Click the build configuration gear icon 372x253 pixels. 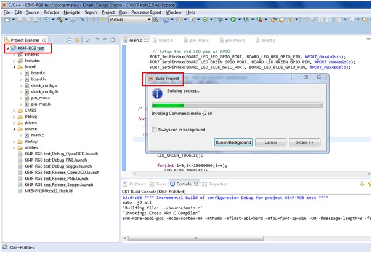coord(47,20)
